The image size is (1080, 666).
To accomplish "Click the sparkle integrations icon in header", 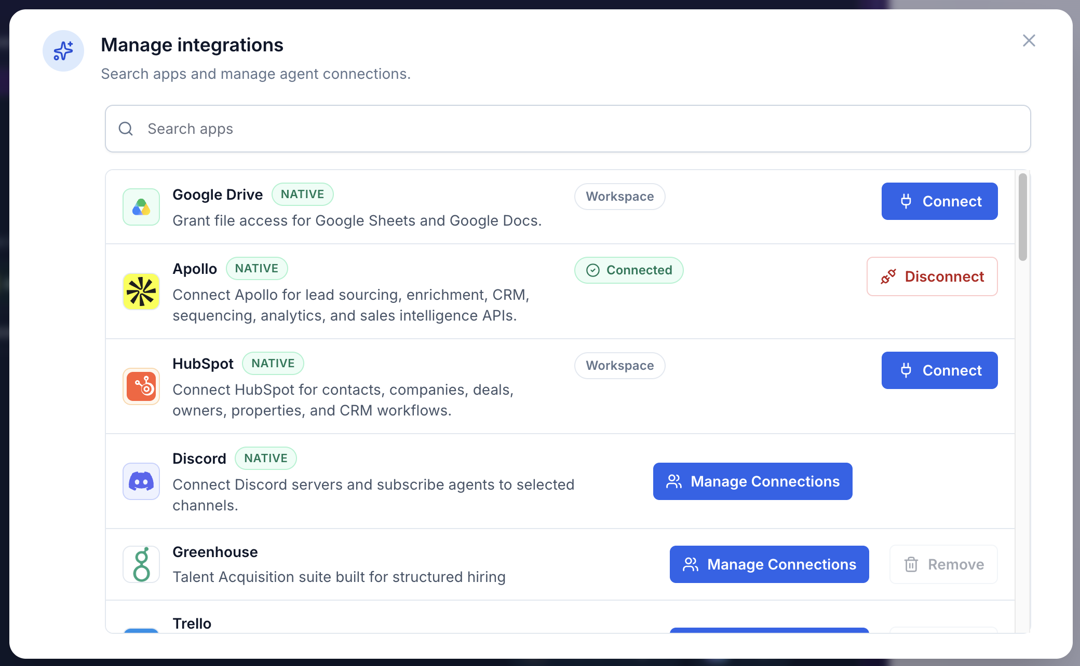I will (63, 51).
